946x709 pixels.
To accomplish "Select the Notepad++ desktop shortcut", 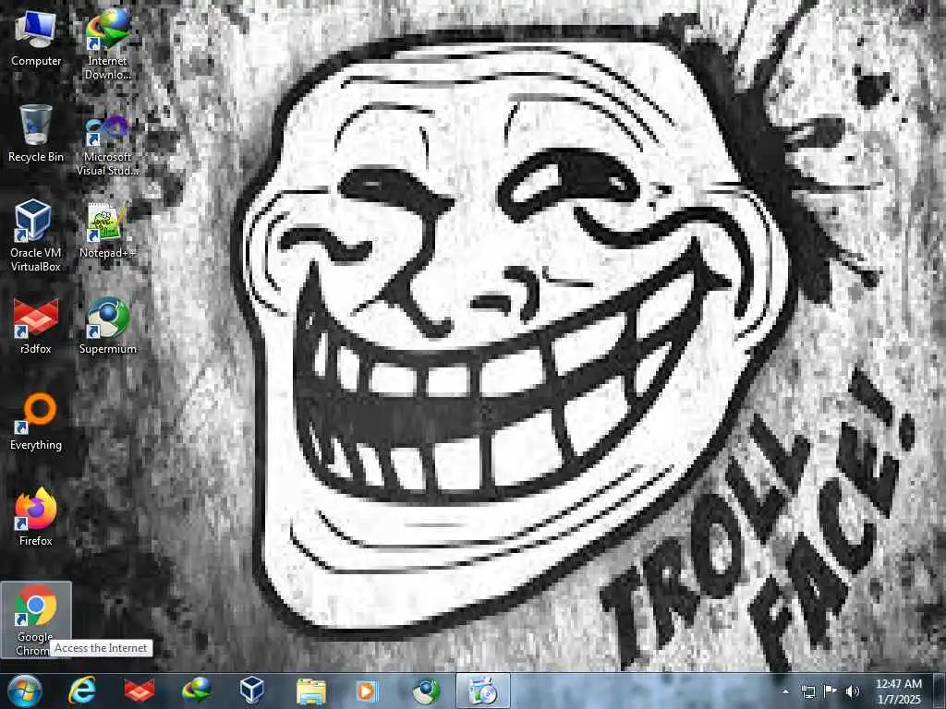I will tap(107, 230).
